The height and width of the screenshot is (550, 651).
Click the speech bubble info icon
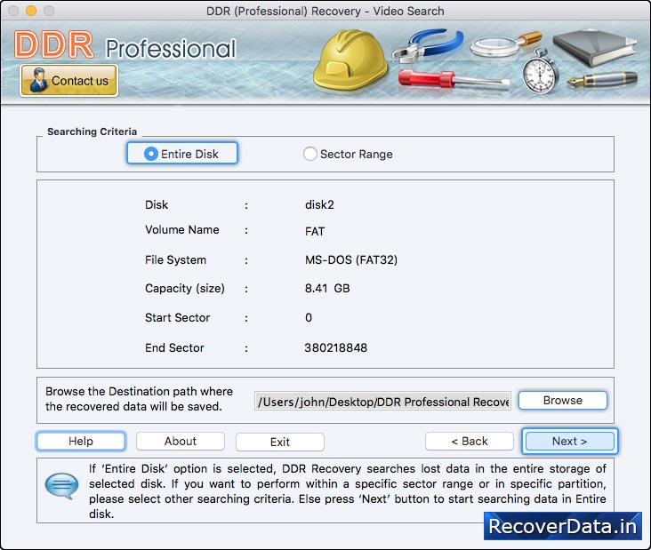tap(61, 485)
